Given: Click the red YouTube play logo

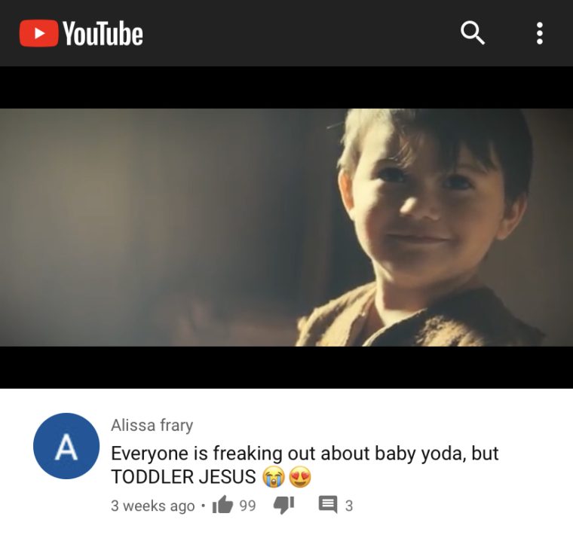Looking at the screenshot, I should click(x=38, y=33).
